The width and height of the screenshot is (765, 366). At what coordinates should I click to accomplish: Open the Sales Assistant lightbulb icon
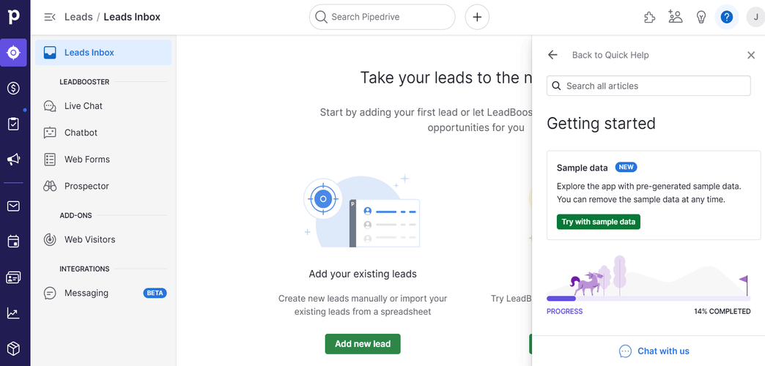click(x=701, y=18)
